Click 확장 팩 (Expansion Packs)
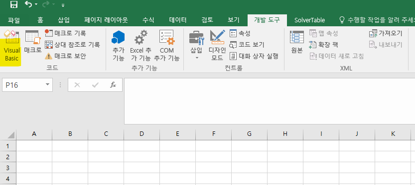This screenshot has width=415, height=185. 324,45
